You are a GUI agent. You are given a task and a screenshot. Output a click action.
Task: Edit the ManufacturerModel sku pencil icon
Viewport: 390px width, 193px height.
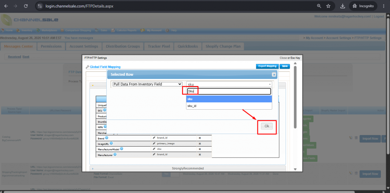pos(154,149)
